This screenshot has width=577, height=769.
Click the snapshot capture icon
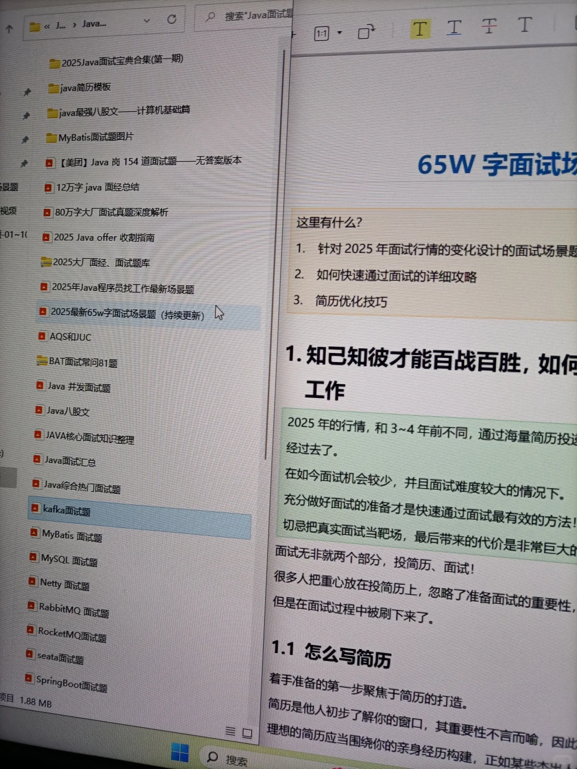click(365, 32)
